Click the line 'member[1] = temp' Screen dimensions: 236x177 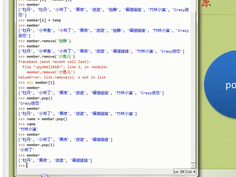pyautogui.click(x=44, y=20)
